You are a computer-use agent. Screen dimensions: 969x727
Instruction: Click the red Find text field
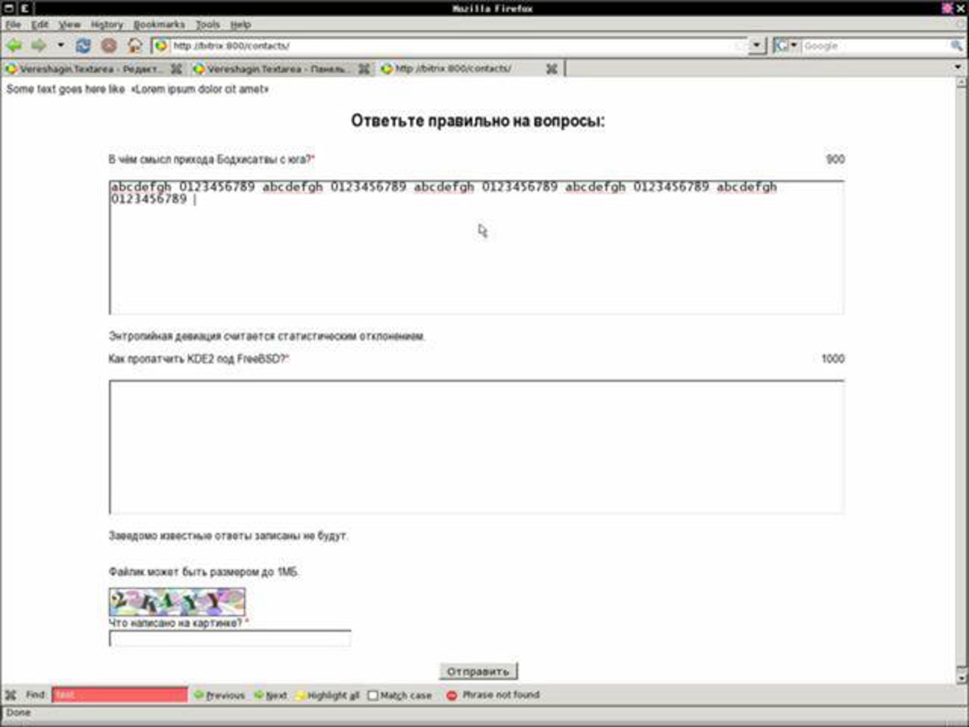point(120,695)
